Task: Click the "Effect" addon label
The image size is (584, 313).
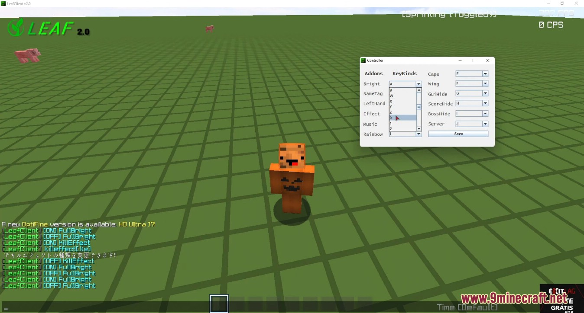Action: [x=371, y=114]
